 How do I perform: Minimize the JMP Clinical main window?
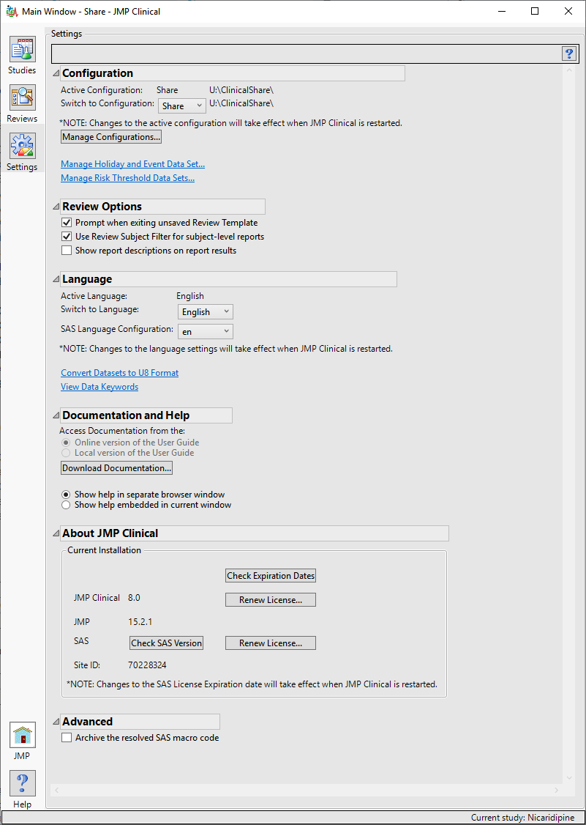tap(502, 11)
